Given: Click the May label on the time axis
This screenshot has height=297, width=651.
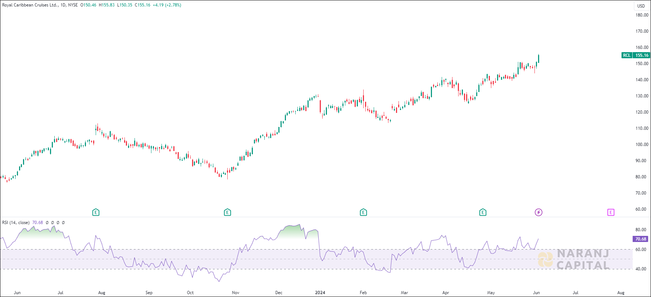Looking at the screenshot, I should 491,292.
